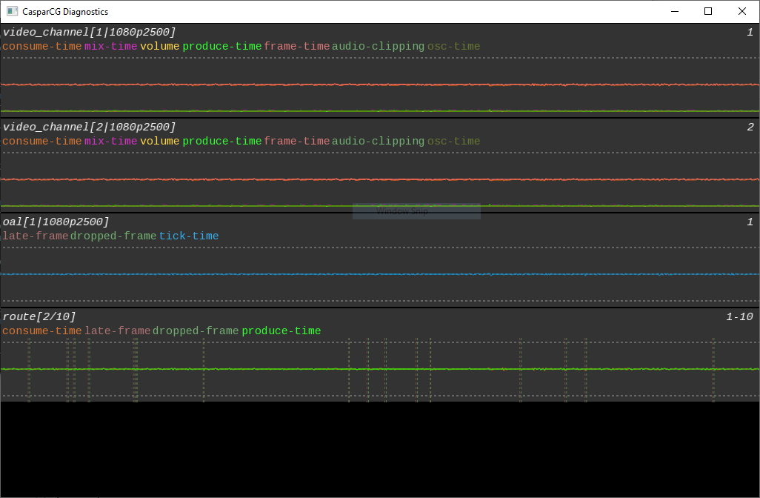This screenshot has width=760, height=498.
Task: Click index number 1 of the oal graph
Action: pos(750,222)
